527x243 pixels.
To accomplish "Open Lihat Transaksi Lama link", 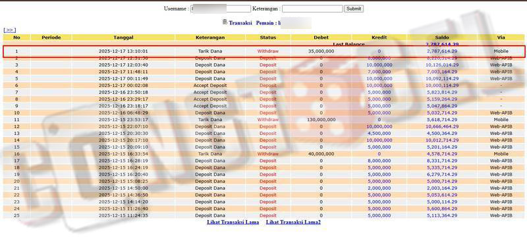I will point(233,222).
